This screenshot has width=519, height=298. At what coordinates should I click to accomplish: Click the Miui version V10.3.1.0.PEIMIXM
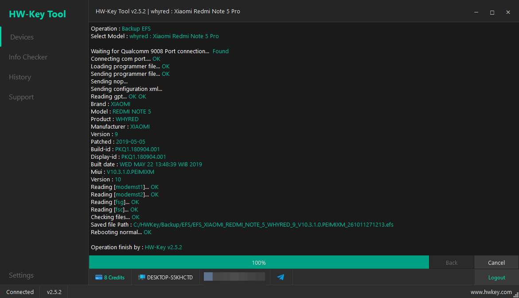130,172
